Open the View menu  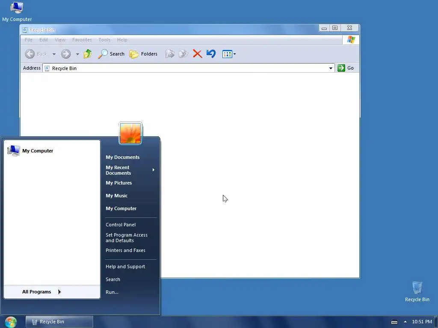[60, 40]
